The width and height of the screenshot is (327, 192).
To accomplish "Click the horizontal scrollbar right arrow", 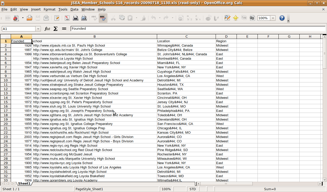I will [x=320, y=184].
